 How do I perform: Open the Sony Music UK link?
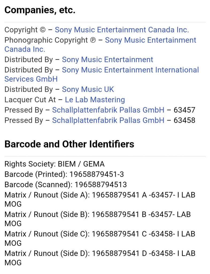(x=88, y=89)
